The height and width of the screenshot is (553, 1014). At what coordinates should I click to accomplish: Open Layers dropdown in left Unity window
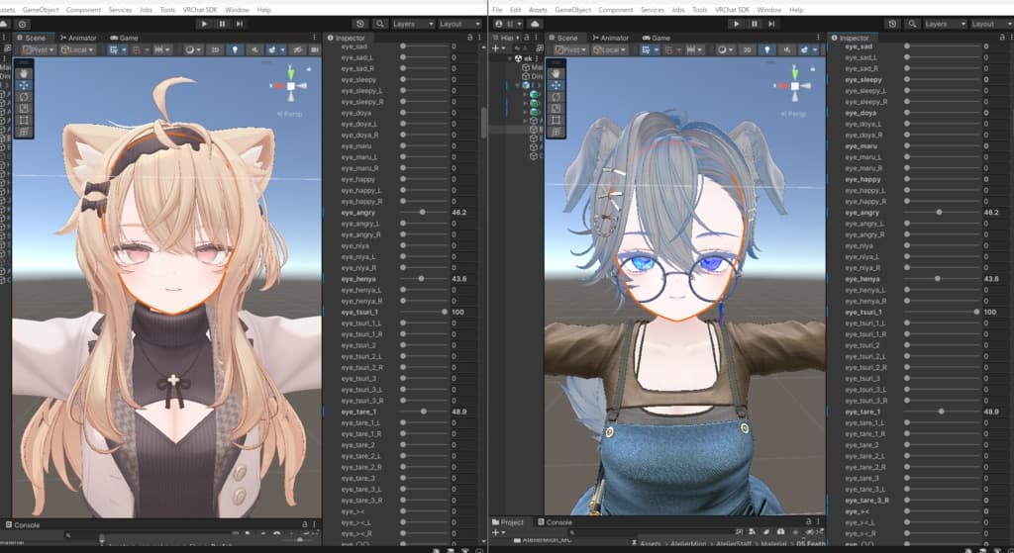(413, 24)
